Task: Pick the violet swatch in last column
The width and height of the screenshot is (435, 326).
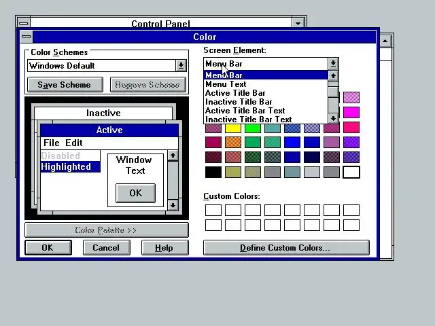Action: pyautogui.click(x=351, y=142)
